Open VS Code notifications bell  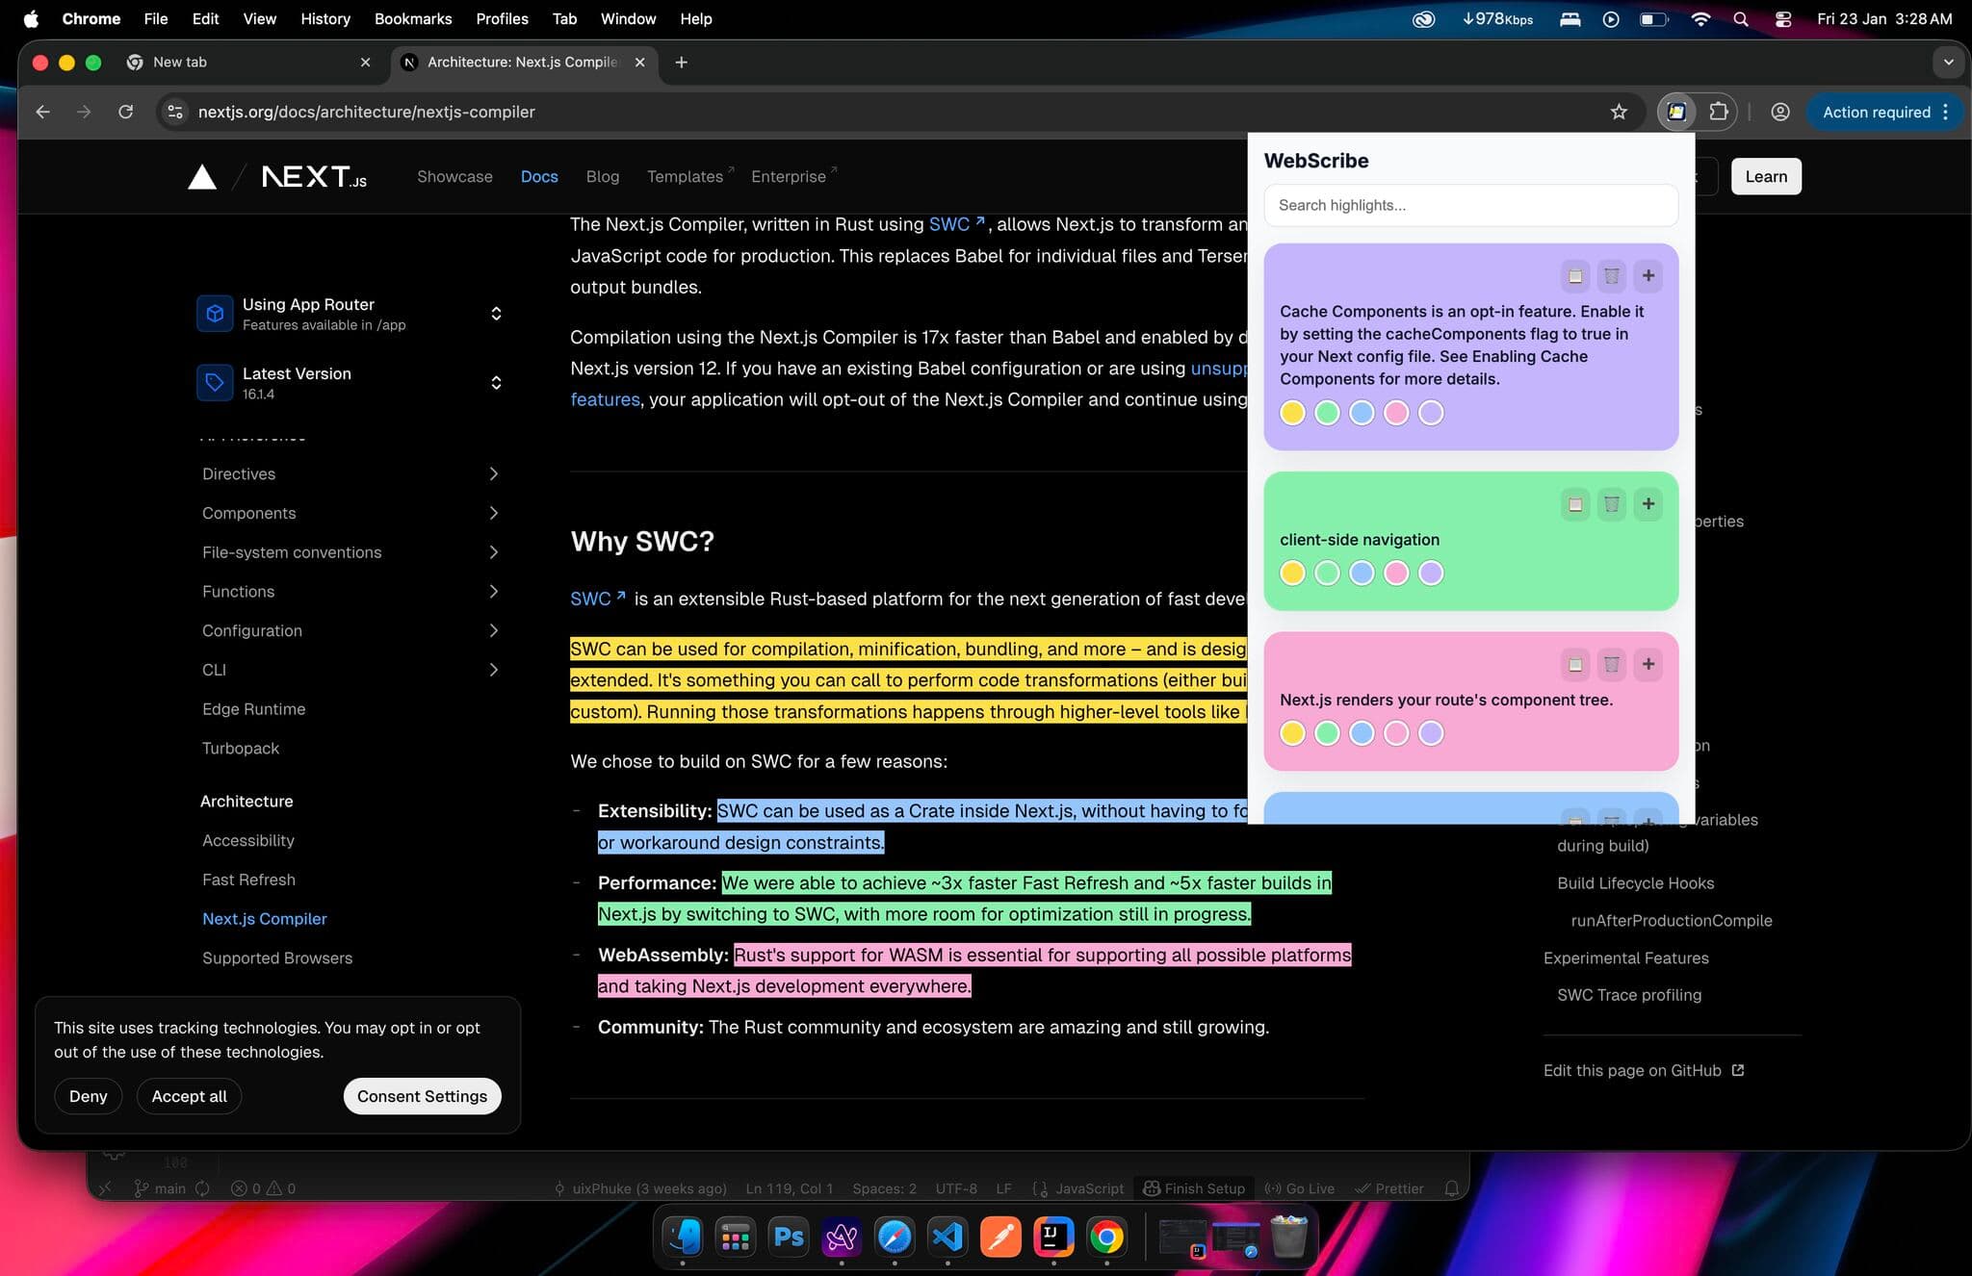click(x=1452, y=1188)
